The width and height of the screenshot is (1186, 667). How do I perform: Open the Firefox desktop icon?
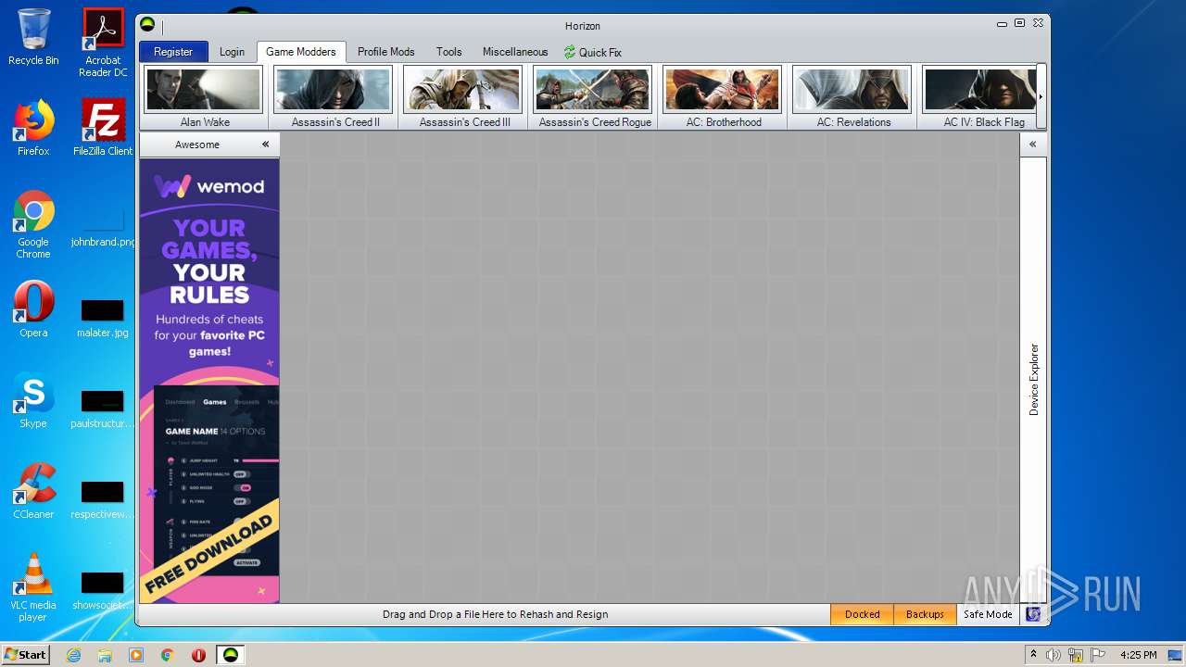point(33,128)
